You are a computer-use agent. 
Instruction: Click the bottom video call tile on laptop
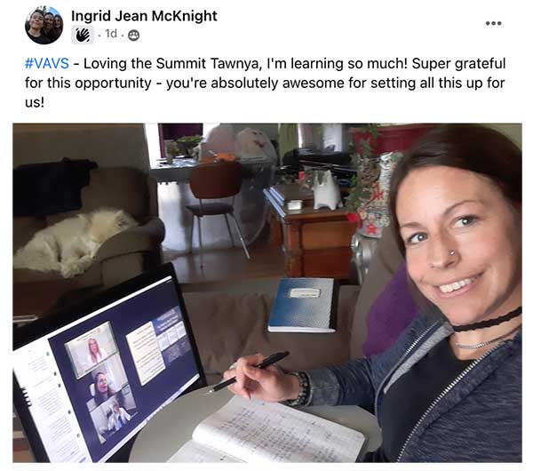[114, 418]
